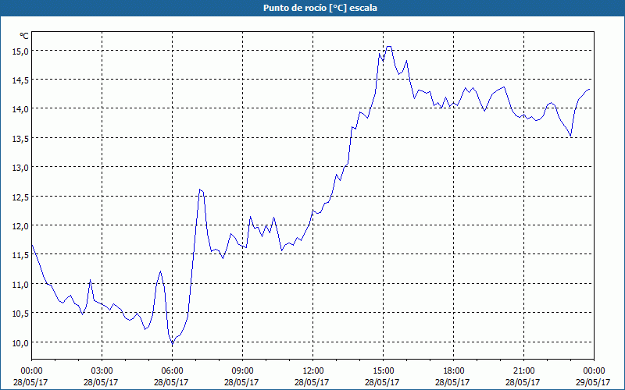Click the 14,5 y-axis label
625x390 pixels.
[x=21, y=80]
